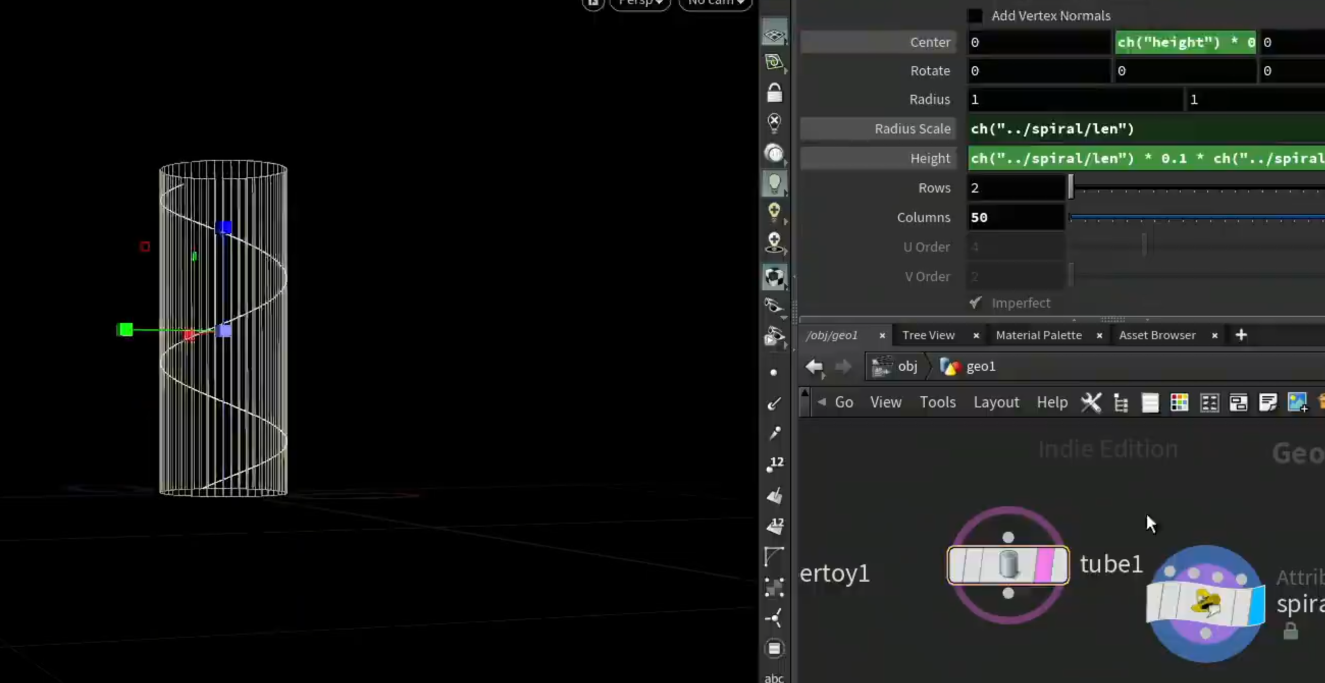Screen dimensions: 1325x683
Task: Click the Radius Scale label button
Action: pos(878,128)
